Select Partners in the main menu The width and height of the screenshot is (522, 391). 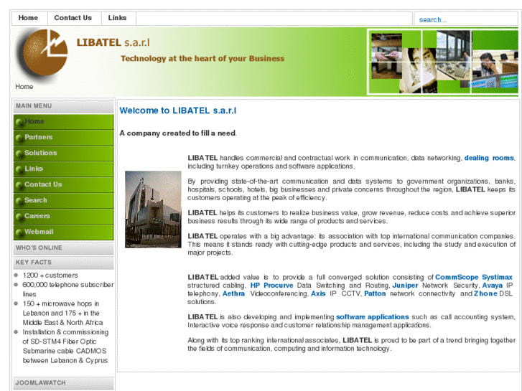[63, 137]
